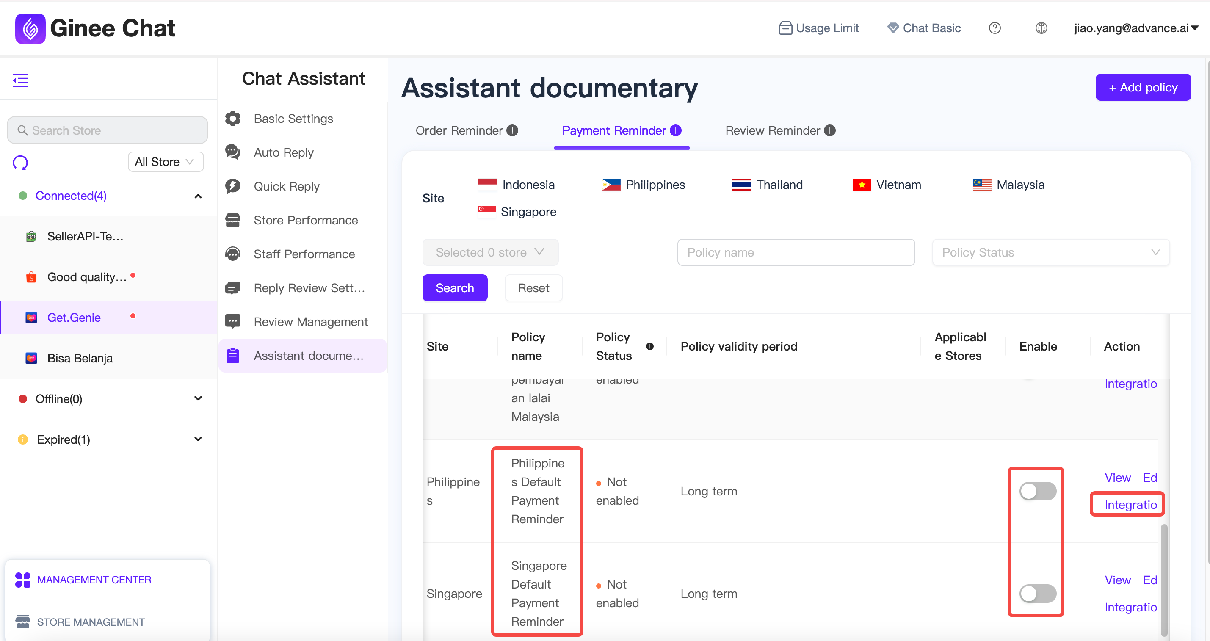Click Basic Settings gear icon

coord(233,119)
